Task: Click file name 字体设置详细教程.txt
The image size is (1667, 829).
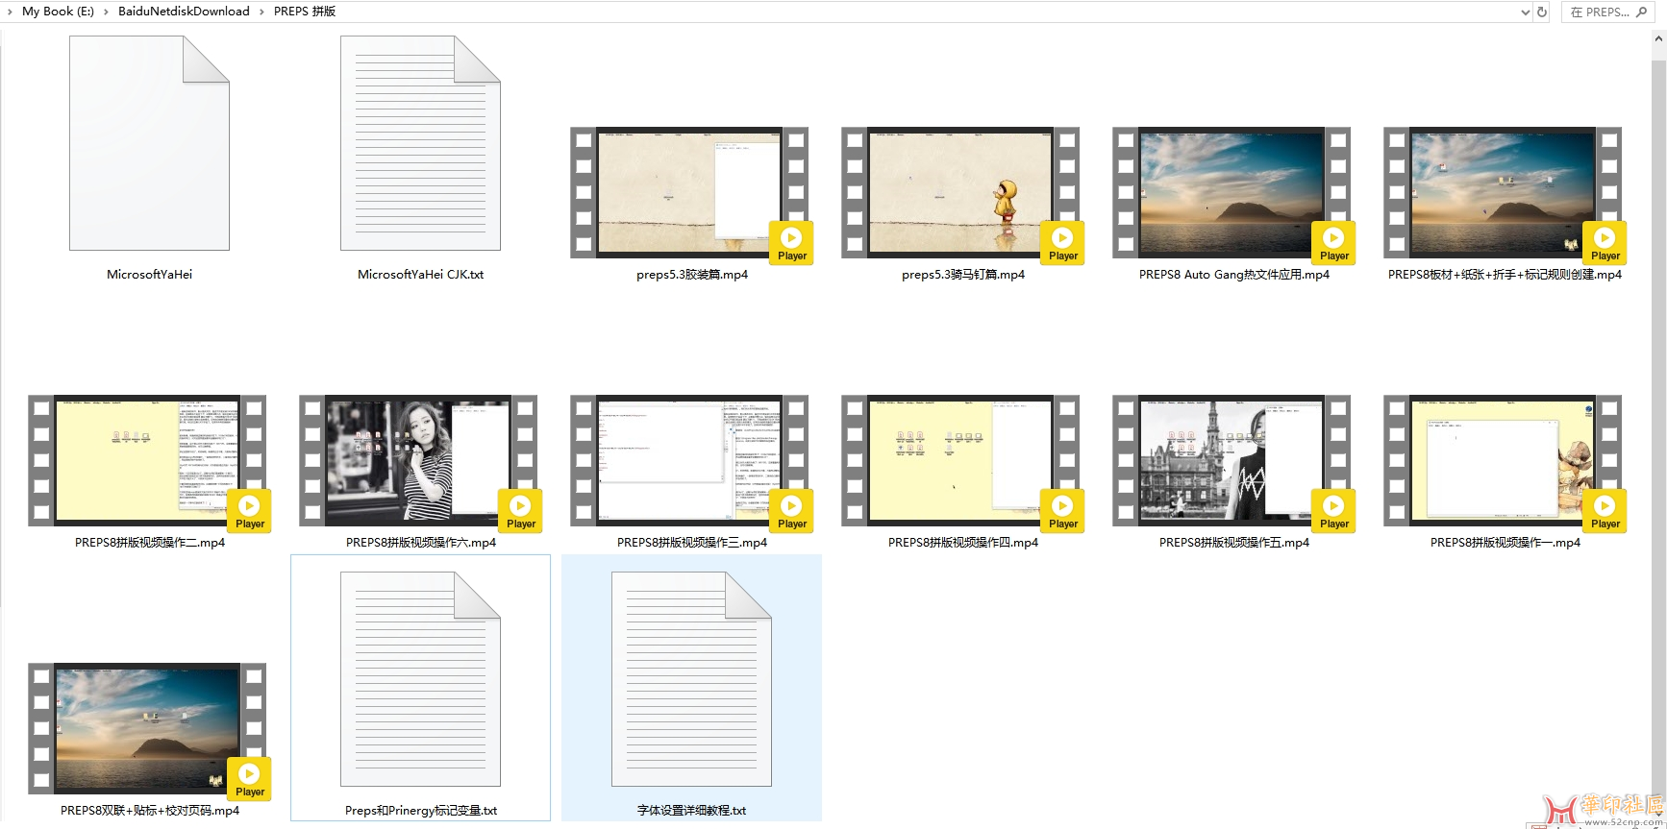Action: point(692,811)
